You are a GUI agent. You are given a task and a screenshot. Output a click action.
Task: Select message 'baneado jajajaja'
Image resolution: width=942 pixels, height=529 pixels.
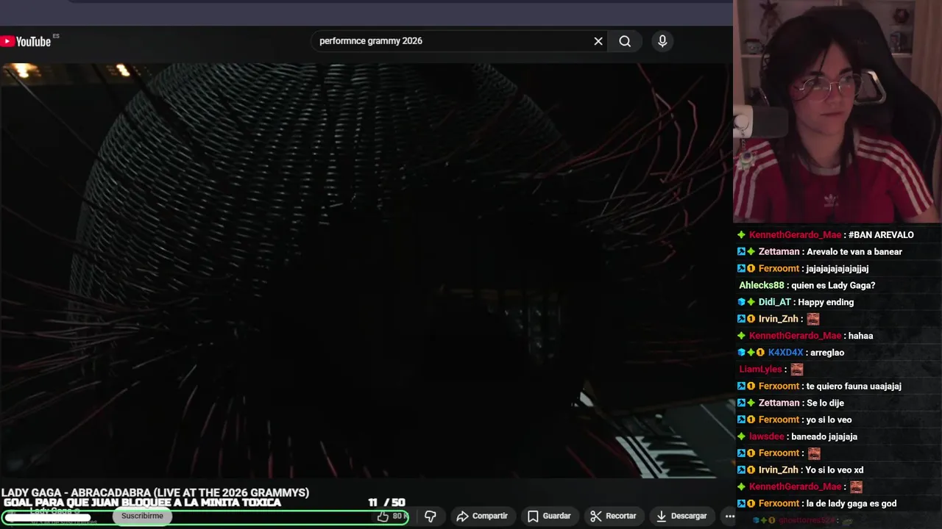point(824,437)
